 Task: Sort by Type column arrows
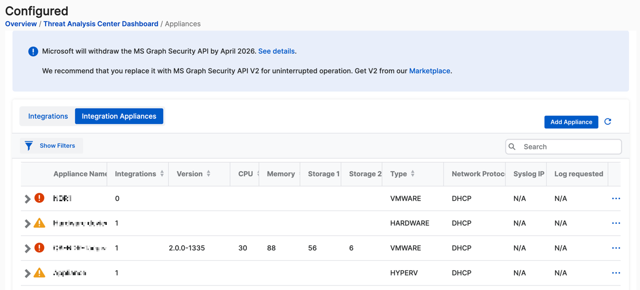point(412,174)
